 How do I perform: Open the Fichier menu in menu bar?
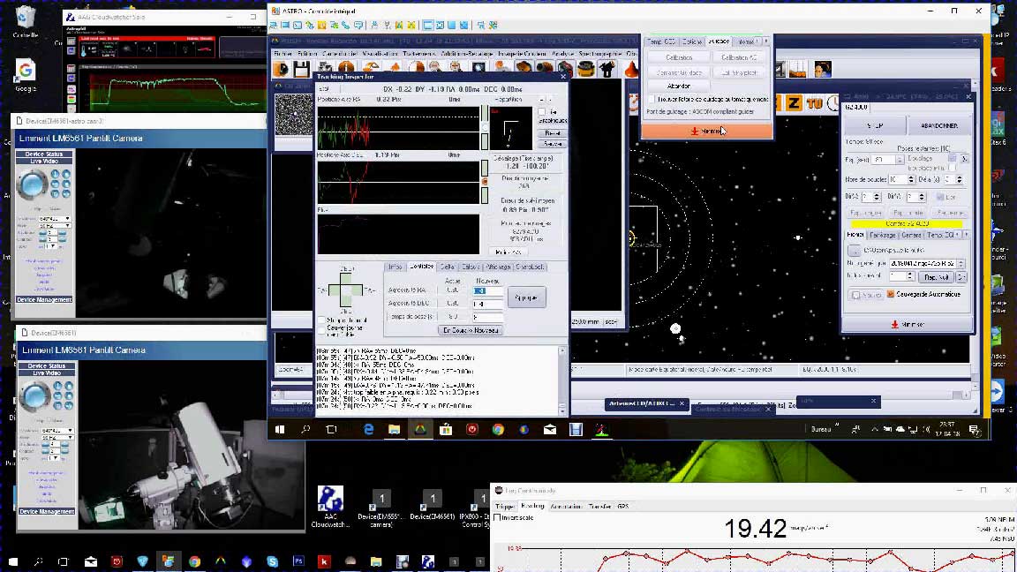(x=282, y=53)
